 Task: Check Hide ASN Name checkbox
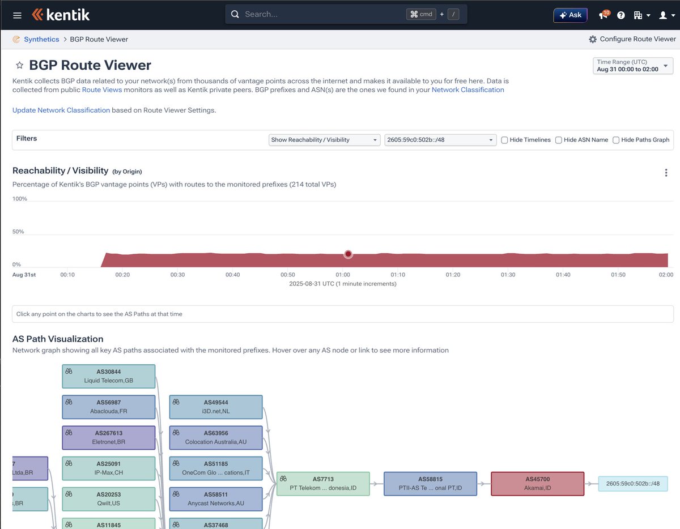559,140
